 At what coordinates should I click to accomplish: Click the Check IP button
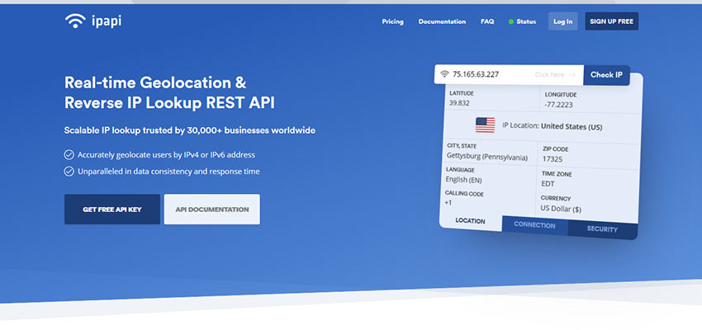tap(606, 75)
